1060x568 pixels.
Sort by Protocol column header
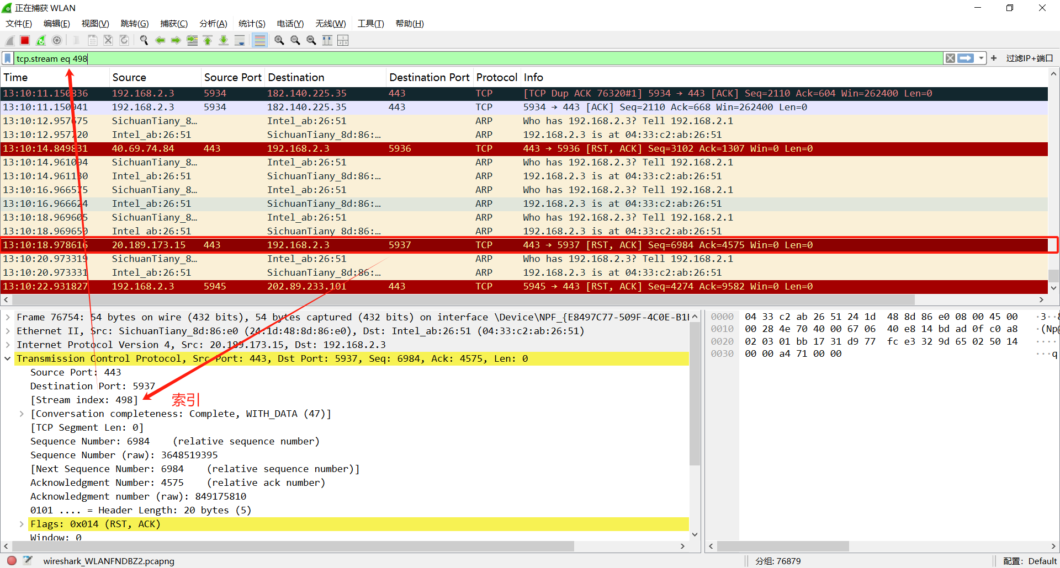pyautogui.click(x=497, y=78)
